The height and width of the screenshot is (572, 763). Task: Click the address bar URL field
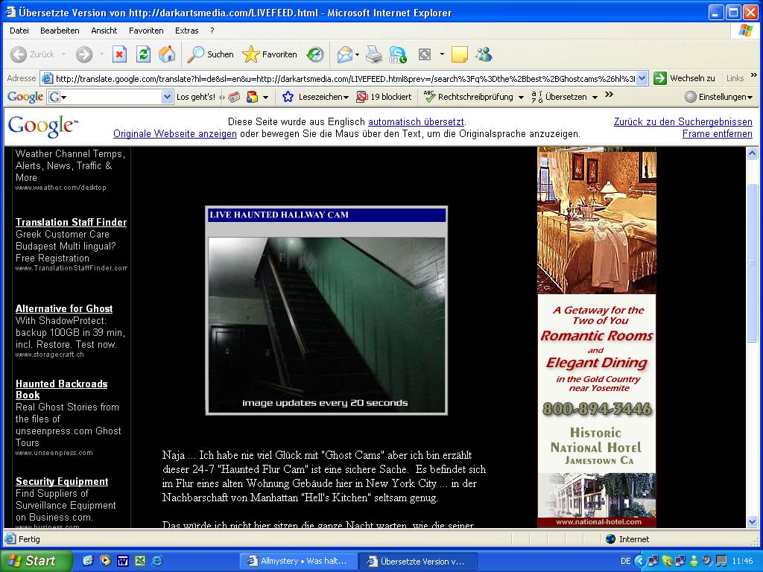(344, 78)
